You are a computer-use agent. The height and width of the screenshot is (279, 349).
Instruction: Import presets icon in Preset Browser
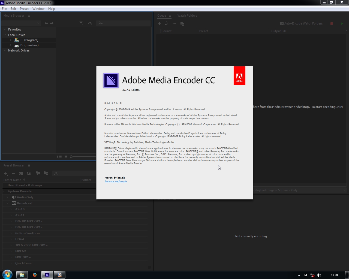point(38,173)
